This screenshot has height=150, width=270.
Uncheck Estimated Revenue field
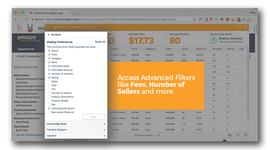pyautogui.click(x=49, y=70)
